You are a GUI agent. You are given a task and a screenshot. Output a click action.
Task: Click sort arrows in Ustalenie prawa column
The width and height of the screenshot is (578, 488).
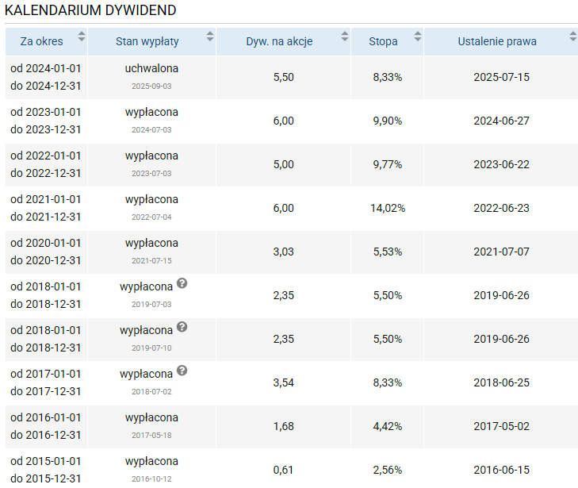click(x=572, y=37)
